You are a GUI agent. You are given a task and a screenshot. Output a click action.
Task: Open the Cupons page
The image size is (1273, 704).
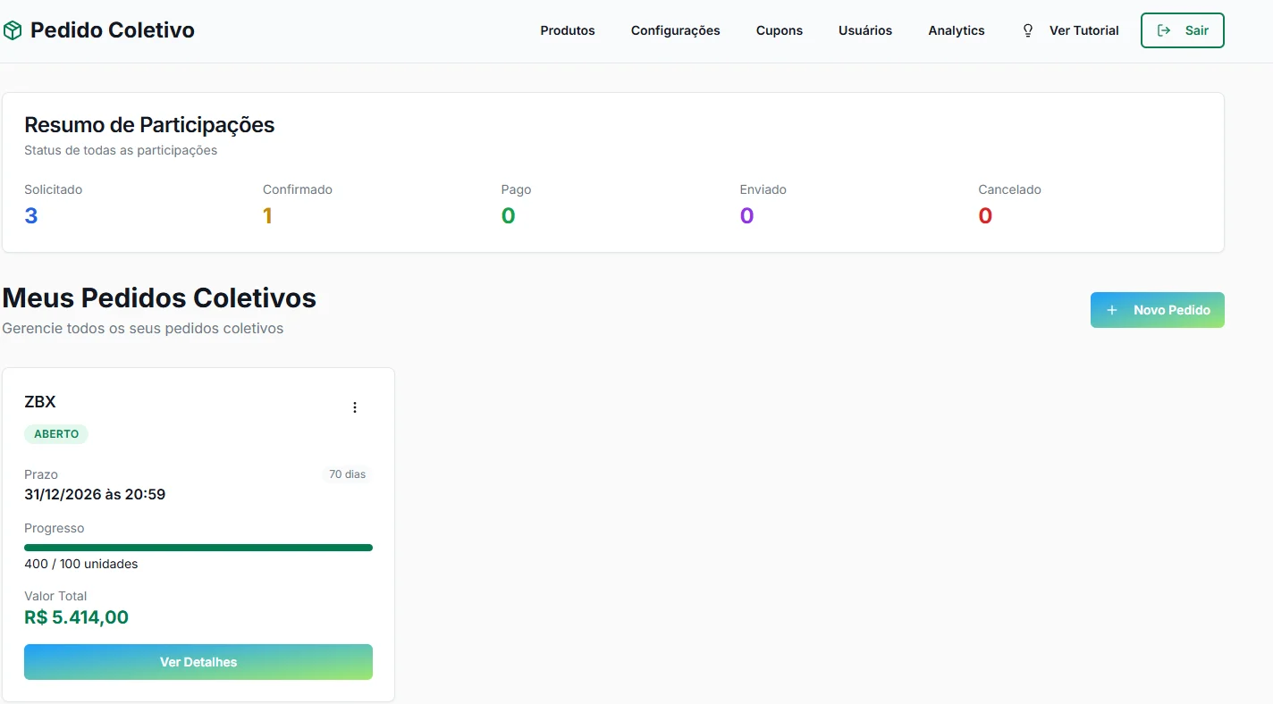780,30
